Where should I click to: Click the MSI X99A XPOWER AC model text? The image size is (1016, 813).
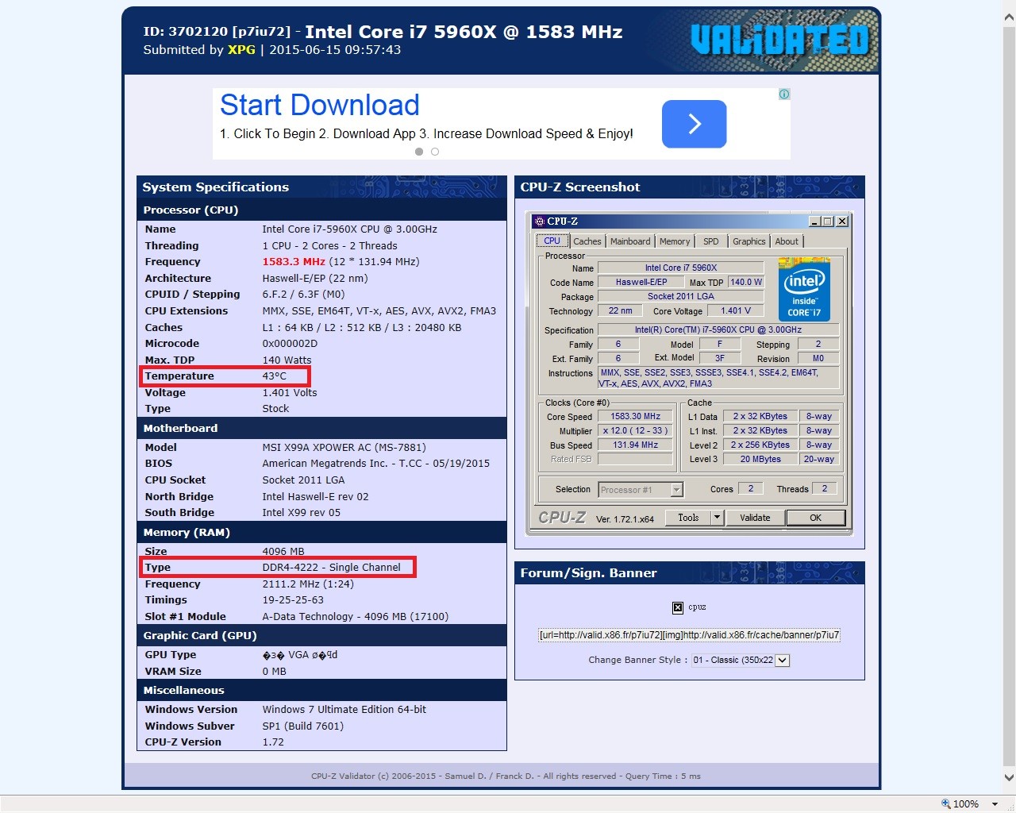344,447
